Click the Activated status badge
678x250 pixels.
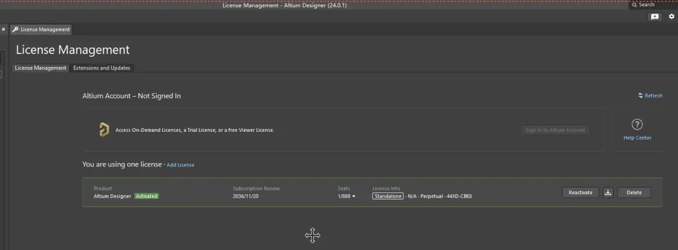[x=147, y=196]
